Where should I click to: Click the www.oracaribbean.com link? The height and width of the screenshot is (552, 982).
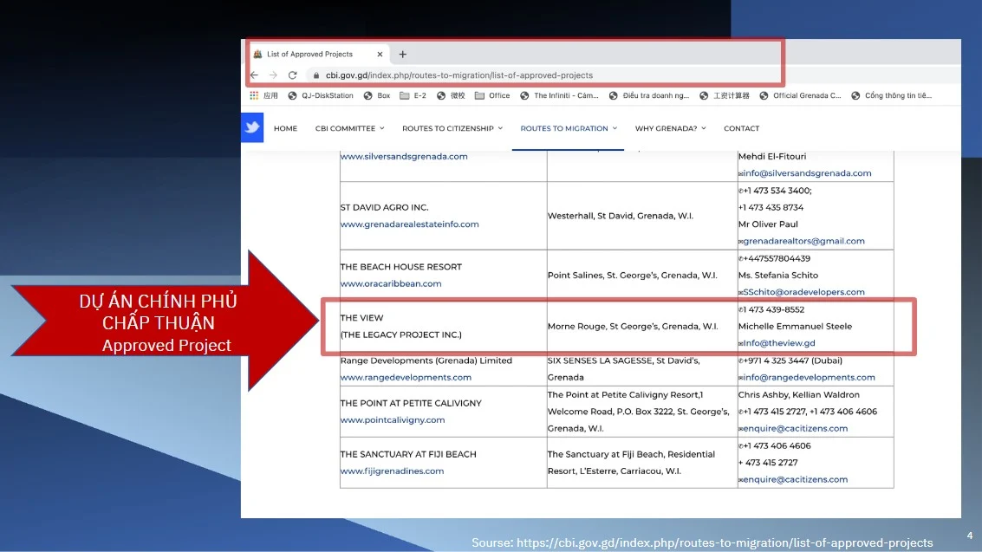pyautogui.click(x=391, y=283)
